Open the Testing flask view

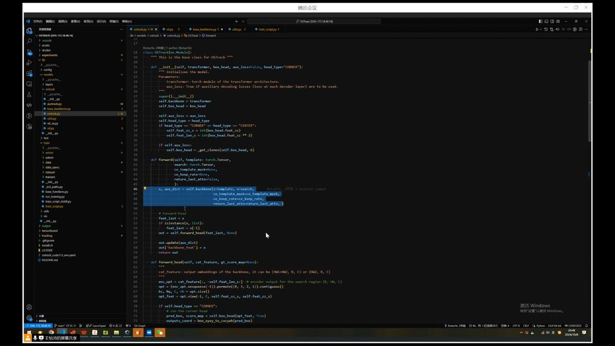pos(29,94)
